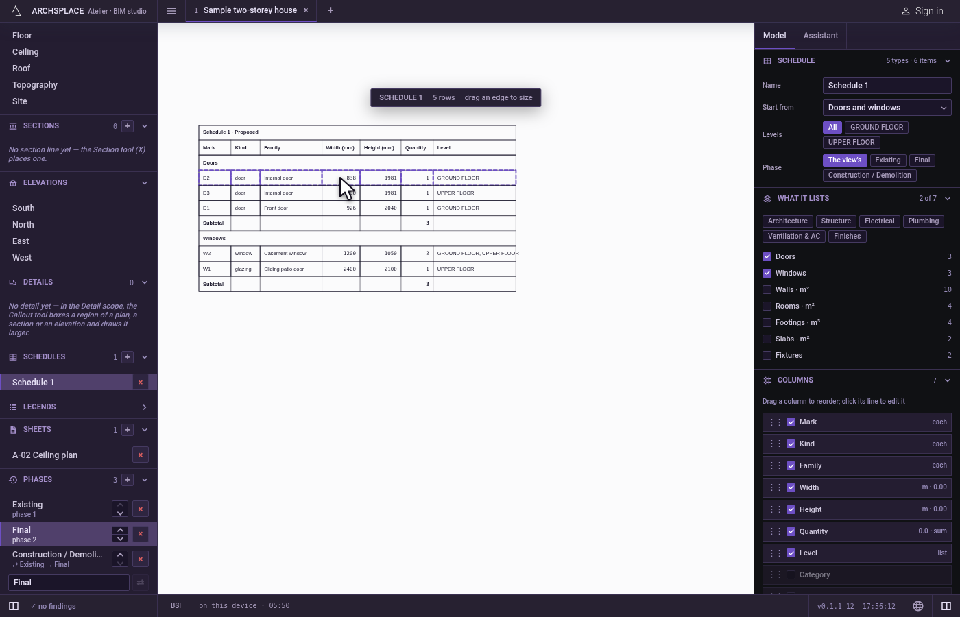Image resolution: width=960 pixels, height=617 pixels.
Task: Add a new phase with plus button
Action: point(128,480)
